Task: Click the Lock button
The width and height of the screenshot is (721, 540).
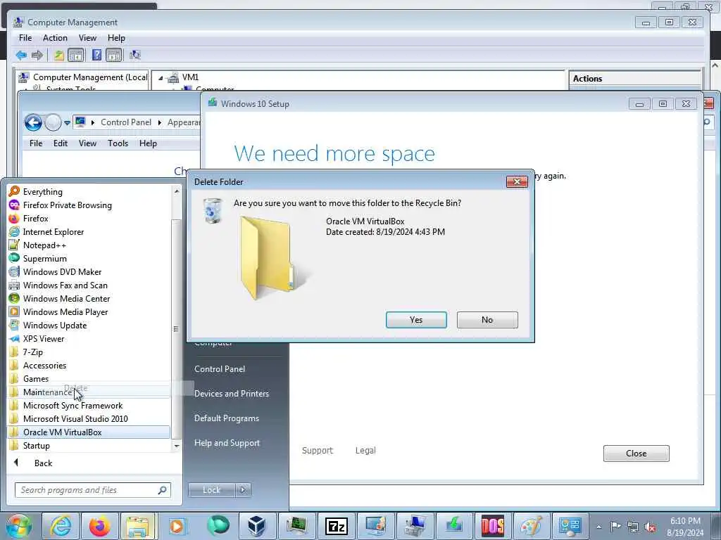Action: click(x=211, y=490)
